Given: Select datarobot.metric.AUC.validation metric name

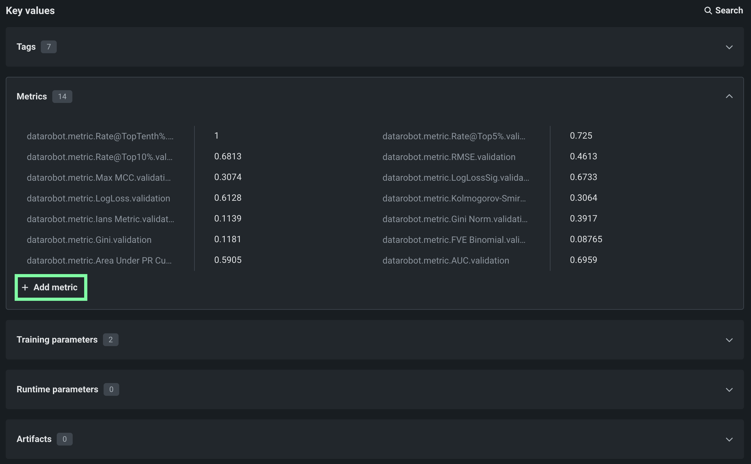Looking at the screenshot, I should 445,260.
